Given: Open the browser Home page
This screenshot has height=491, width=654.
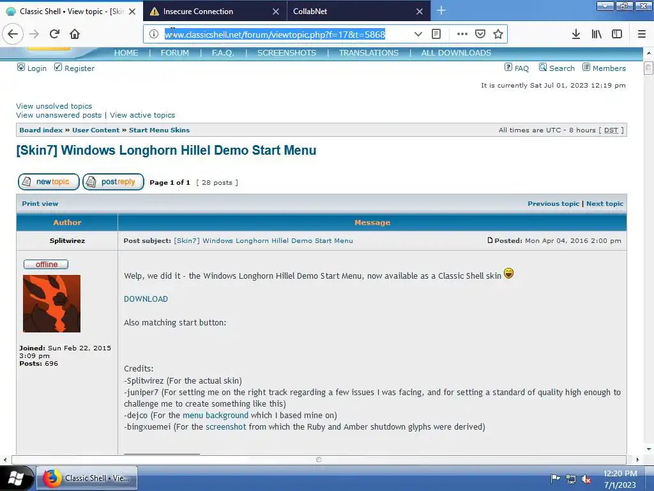Looking at the screenshot, I should click(75, 34).
